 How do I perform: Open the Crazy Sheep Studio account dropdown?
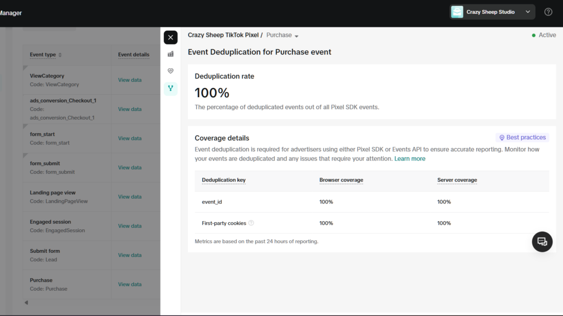point(528,12)
